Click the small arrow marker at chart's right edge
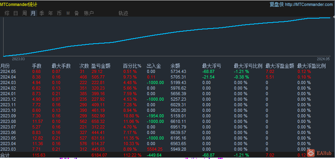 pyautogui.click(x=334, y=17)
